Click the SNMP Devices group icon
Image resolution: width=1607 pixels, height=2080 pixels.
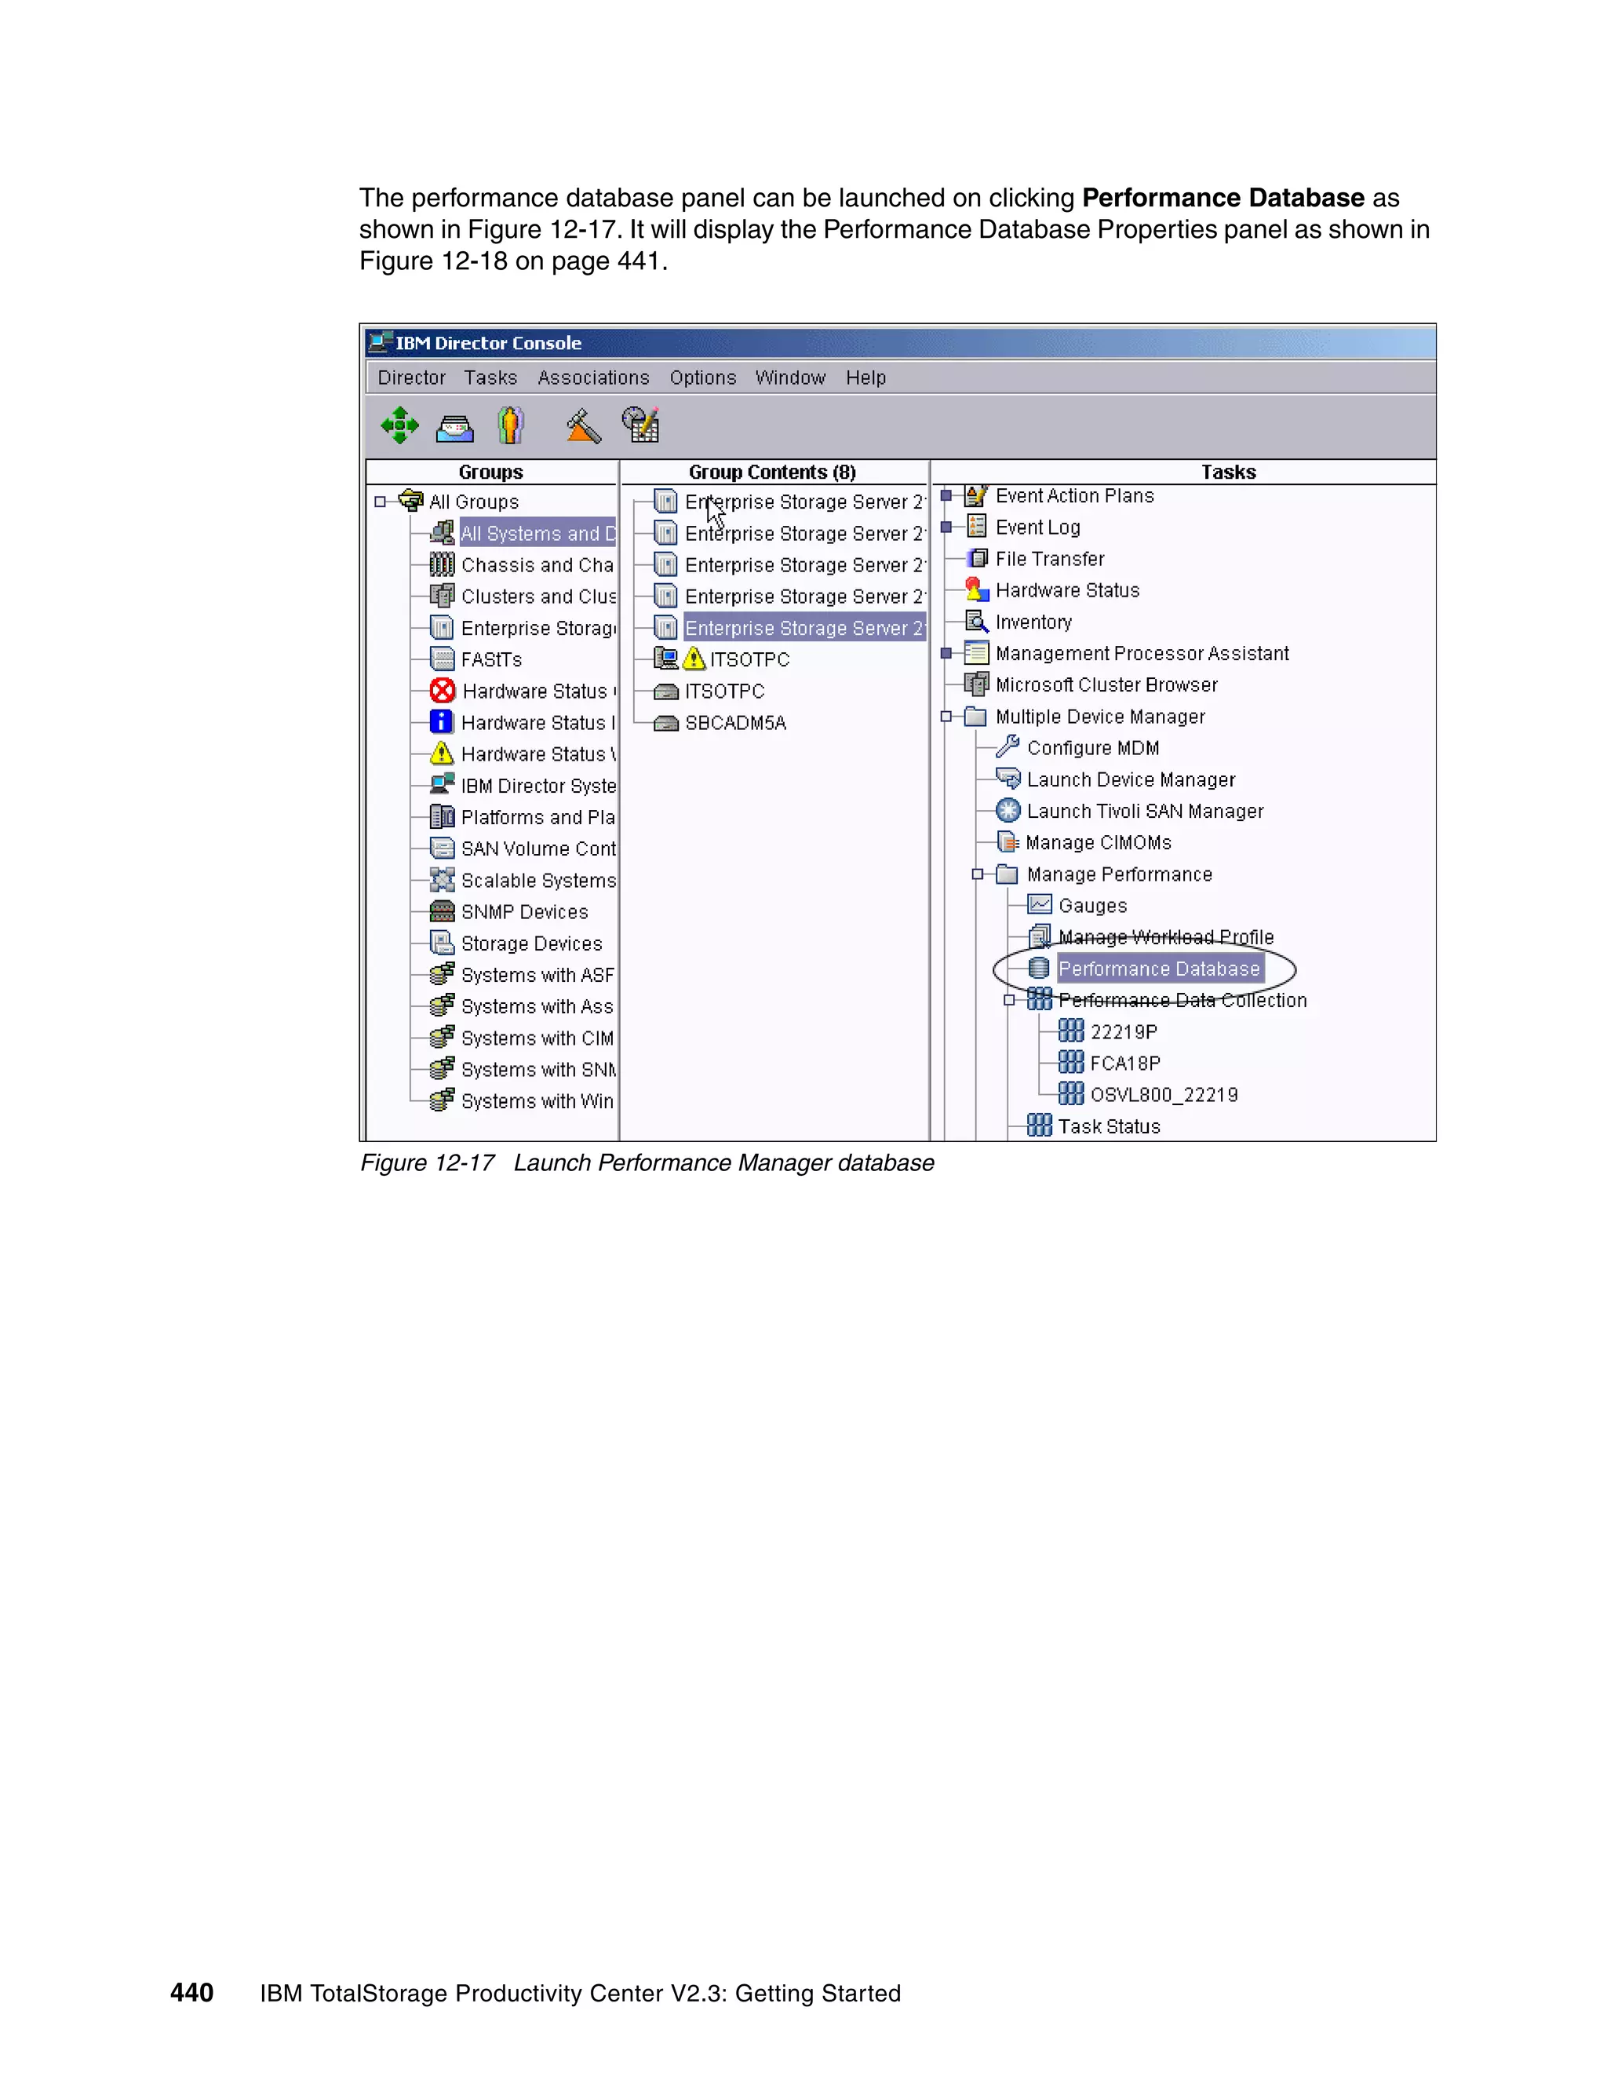[442, 911]
